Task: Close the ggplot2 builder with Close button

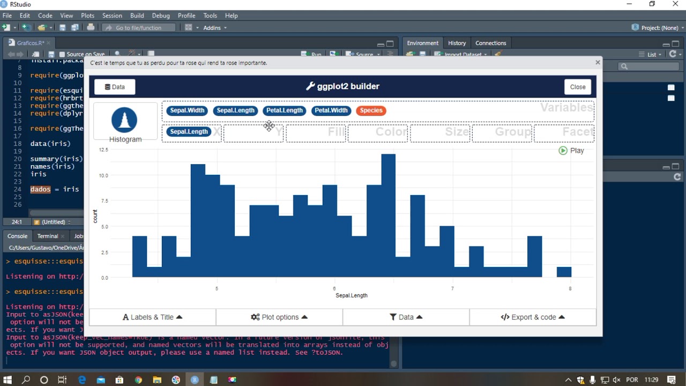Action: point(578,87)
